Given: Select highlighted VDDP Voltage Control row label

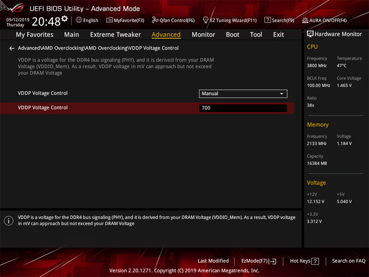Looking at the screenshot, I should (x=43, y=108).
